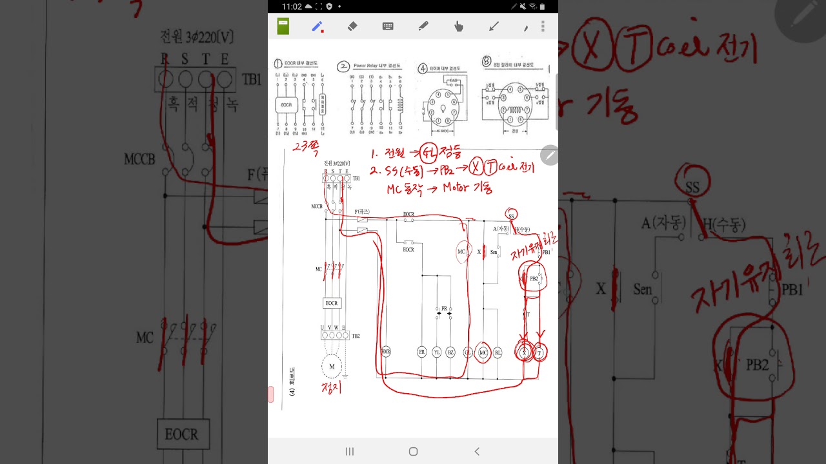The height and width of the screenshot is (464, 826).
Task: Select the small pen nib tool
Action: 526,28
